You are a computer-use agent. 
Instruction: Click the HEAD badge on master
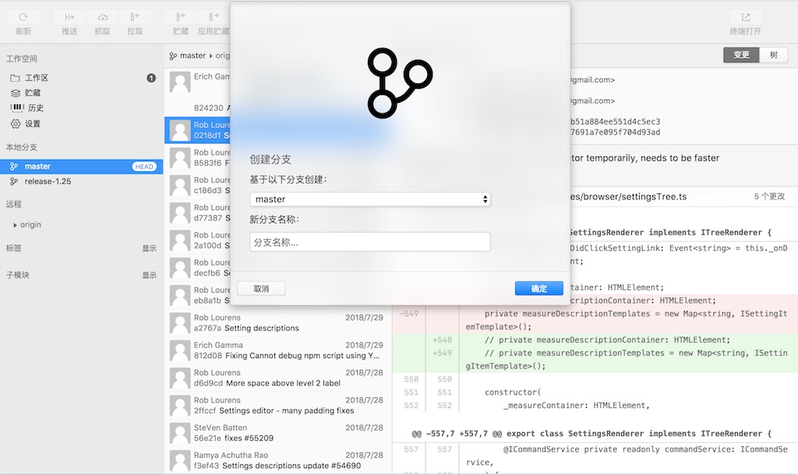[x=144, y=167]
